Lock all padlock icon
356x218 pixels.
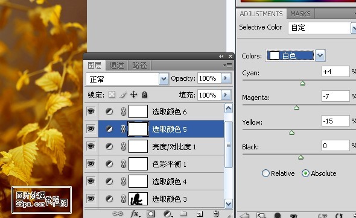(144, 95)
